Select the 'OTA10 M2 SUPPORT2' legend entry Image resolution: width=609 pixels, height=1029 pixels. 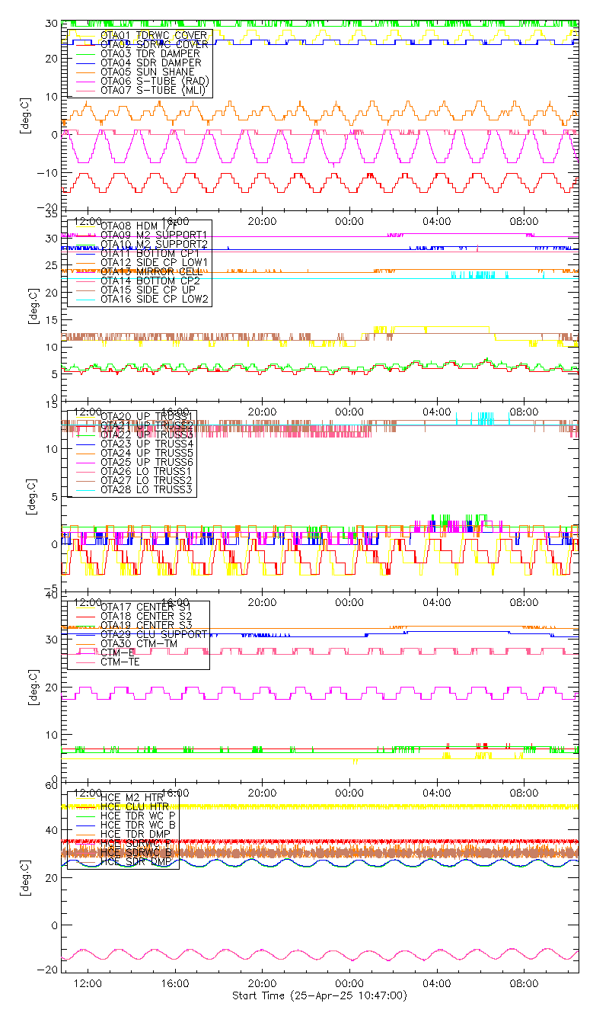point(155,244)
